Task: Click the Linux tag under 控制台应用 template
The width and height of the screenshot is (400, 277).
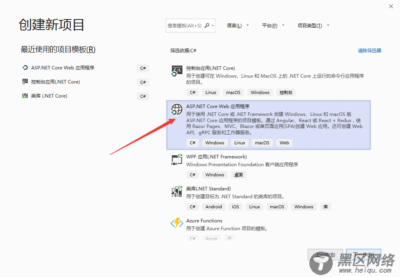Action: pyautogui.click(x=211, y=92)
